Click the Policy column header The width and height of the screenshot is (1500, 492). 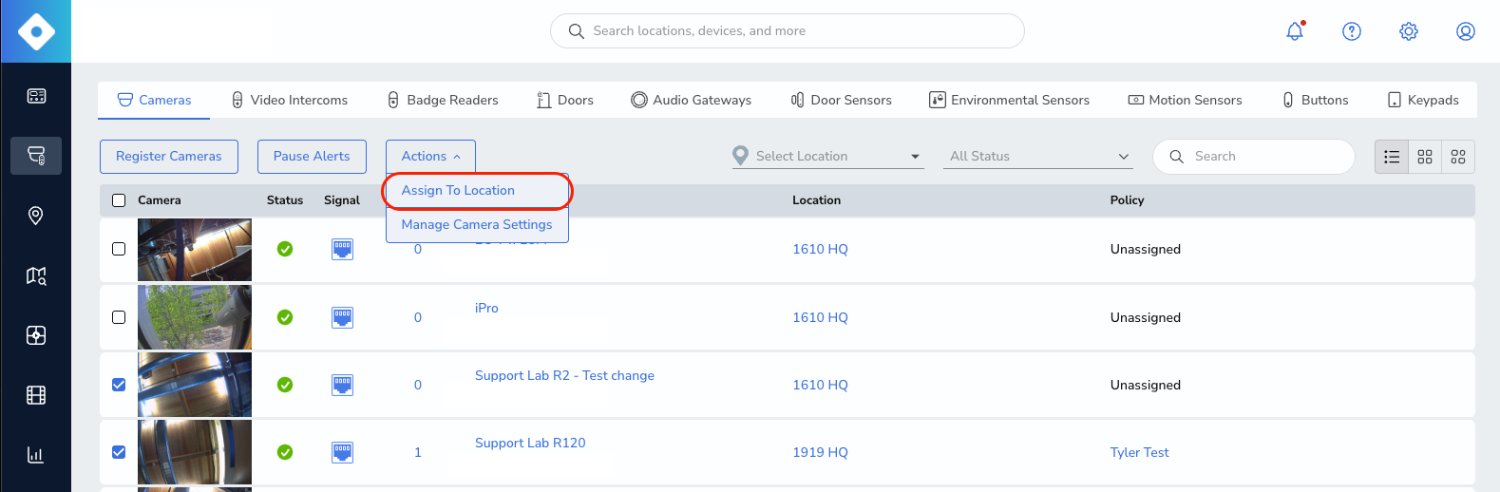coord(1128,200)
